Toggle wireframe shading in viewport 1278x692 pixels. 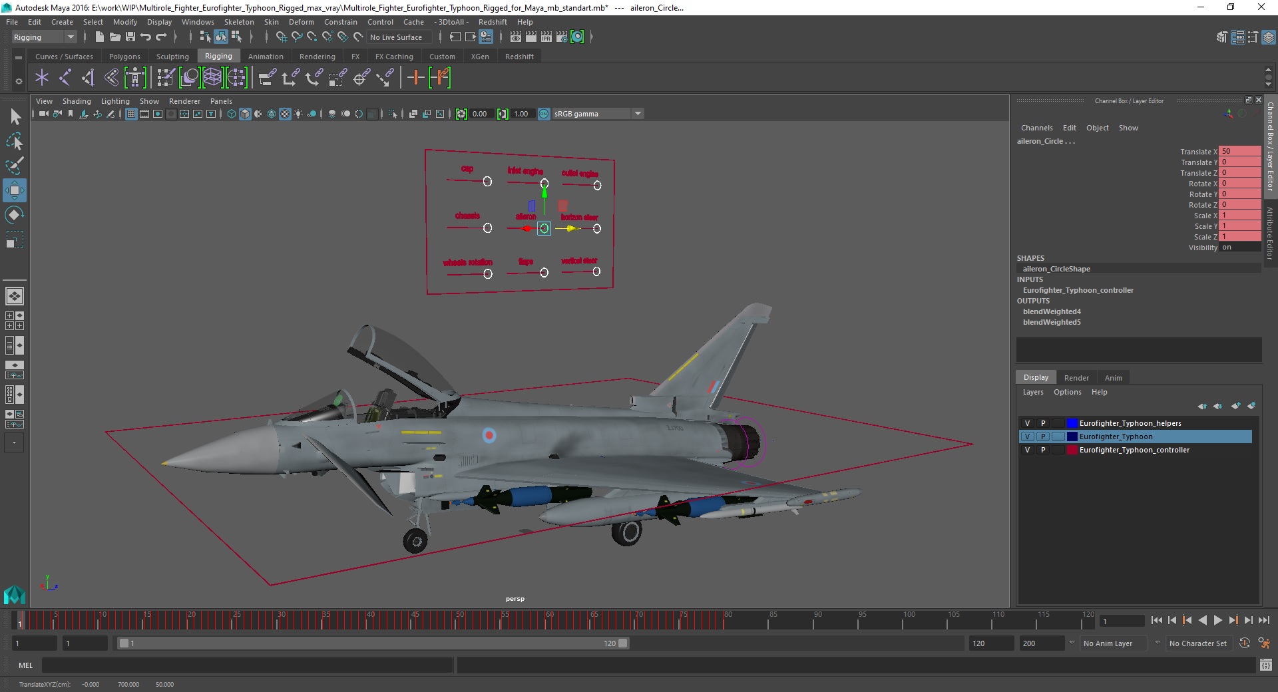(x=232, y=114)
